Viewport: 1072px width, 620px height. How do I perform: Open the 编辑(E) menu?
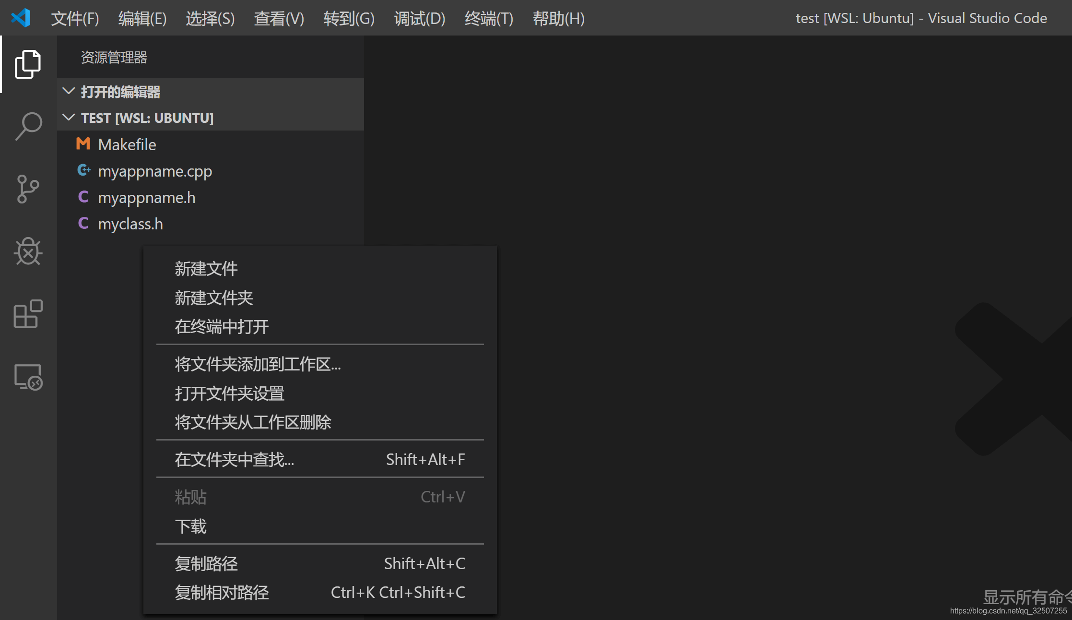[142, 18]
